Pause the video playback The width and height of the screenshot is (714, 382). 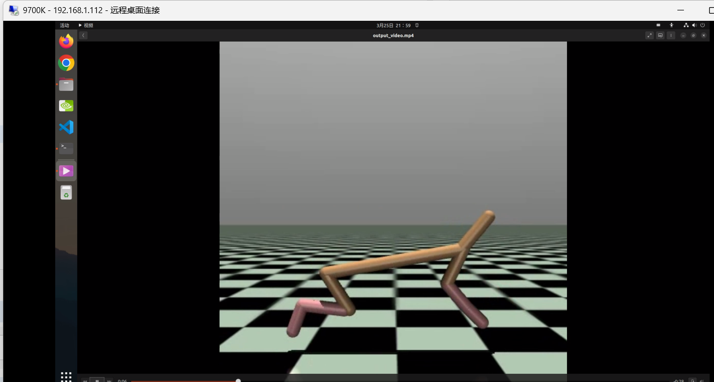(97, 380)
